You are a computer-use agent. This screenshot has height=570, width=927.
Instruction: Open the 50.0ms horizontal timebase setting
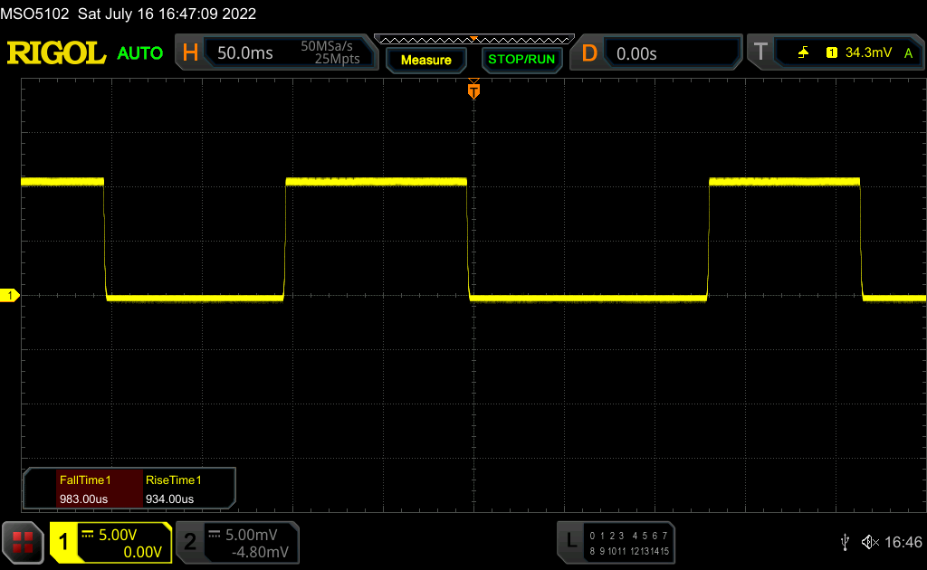coord(245,53)
